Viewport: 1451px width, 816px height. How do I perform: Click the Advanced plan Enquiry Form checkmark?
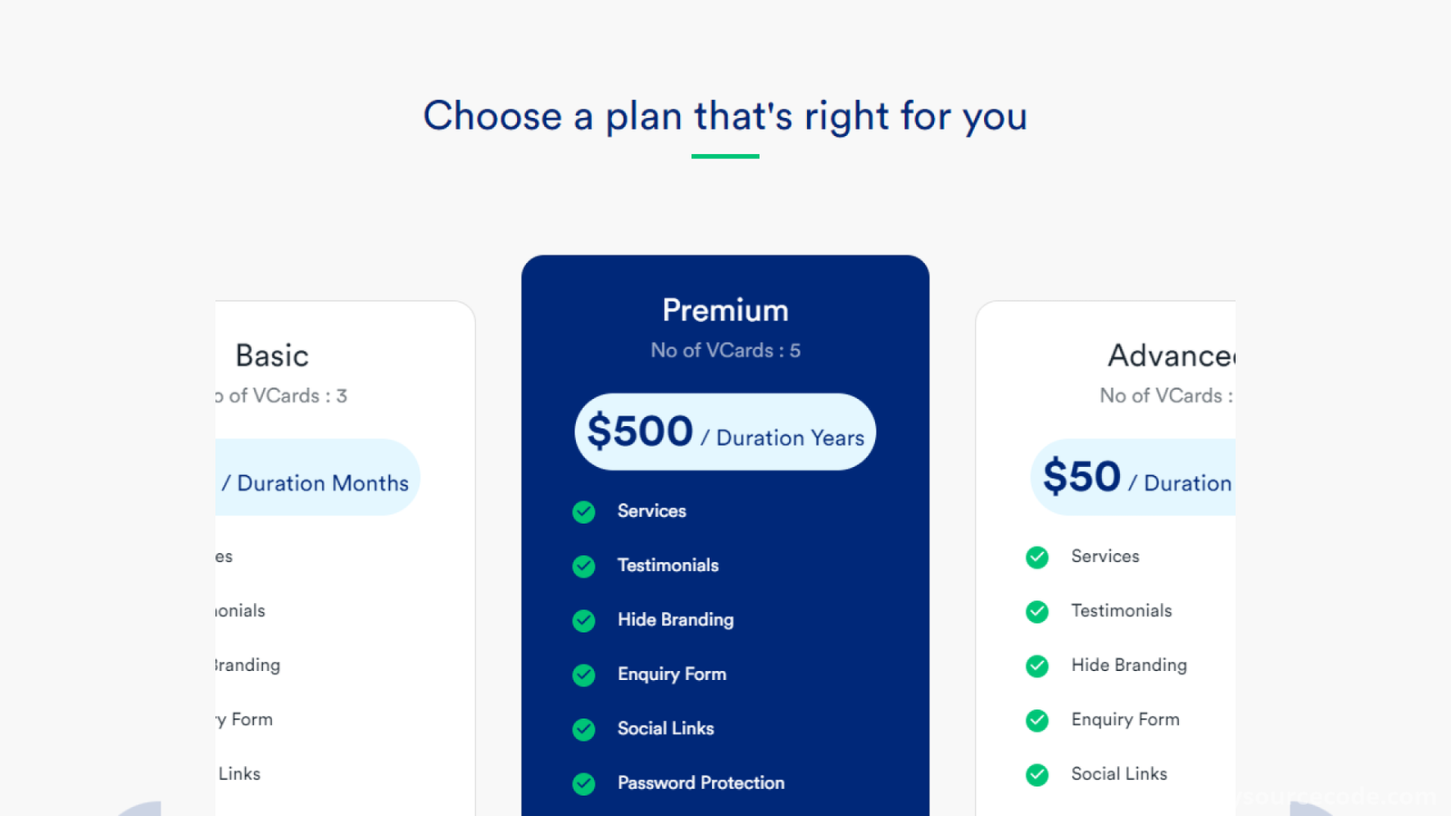pyautogui.click(x=1037, y=721)
